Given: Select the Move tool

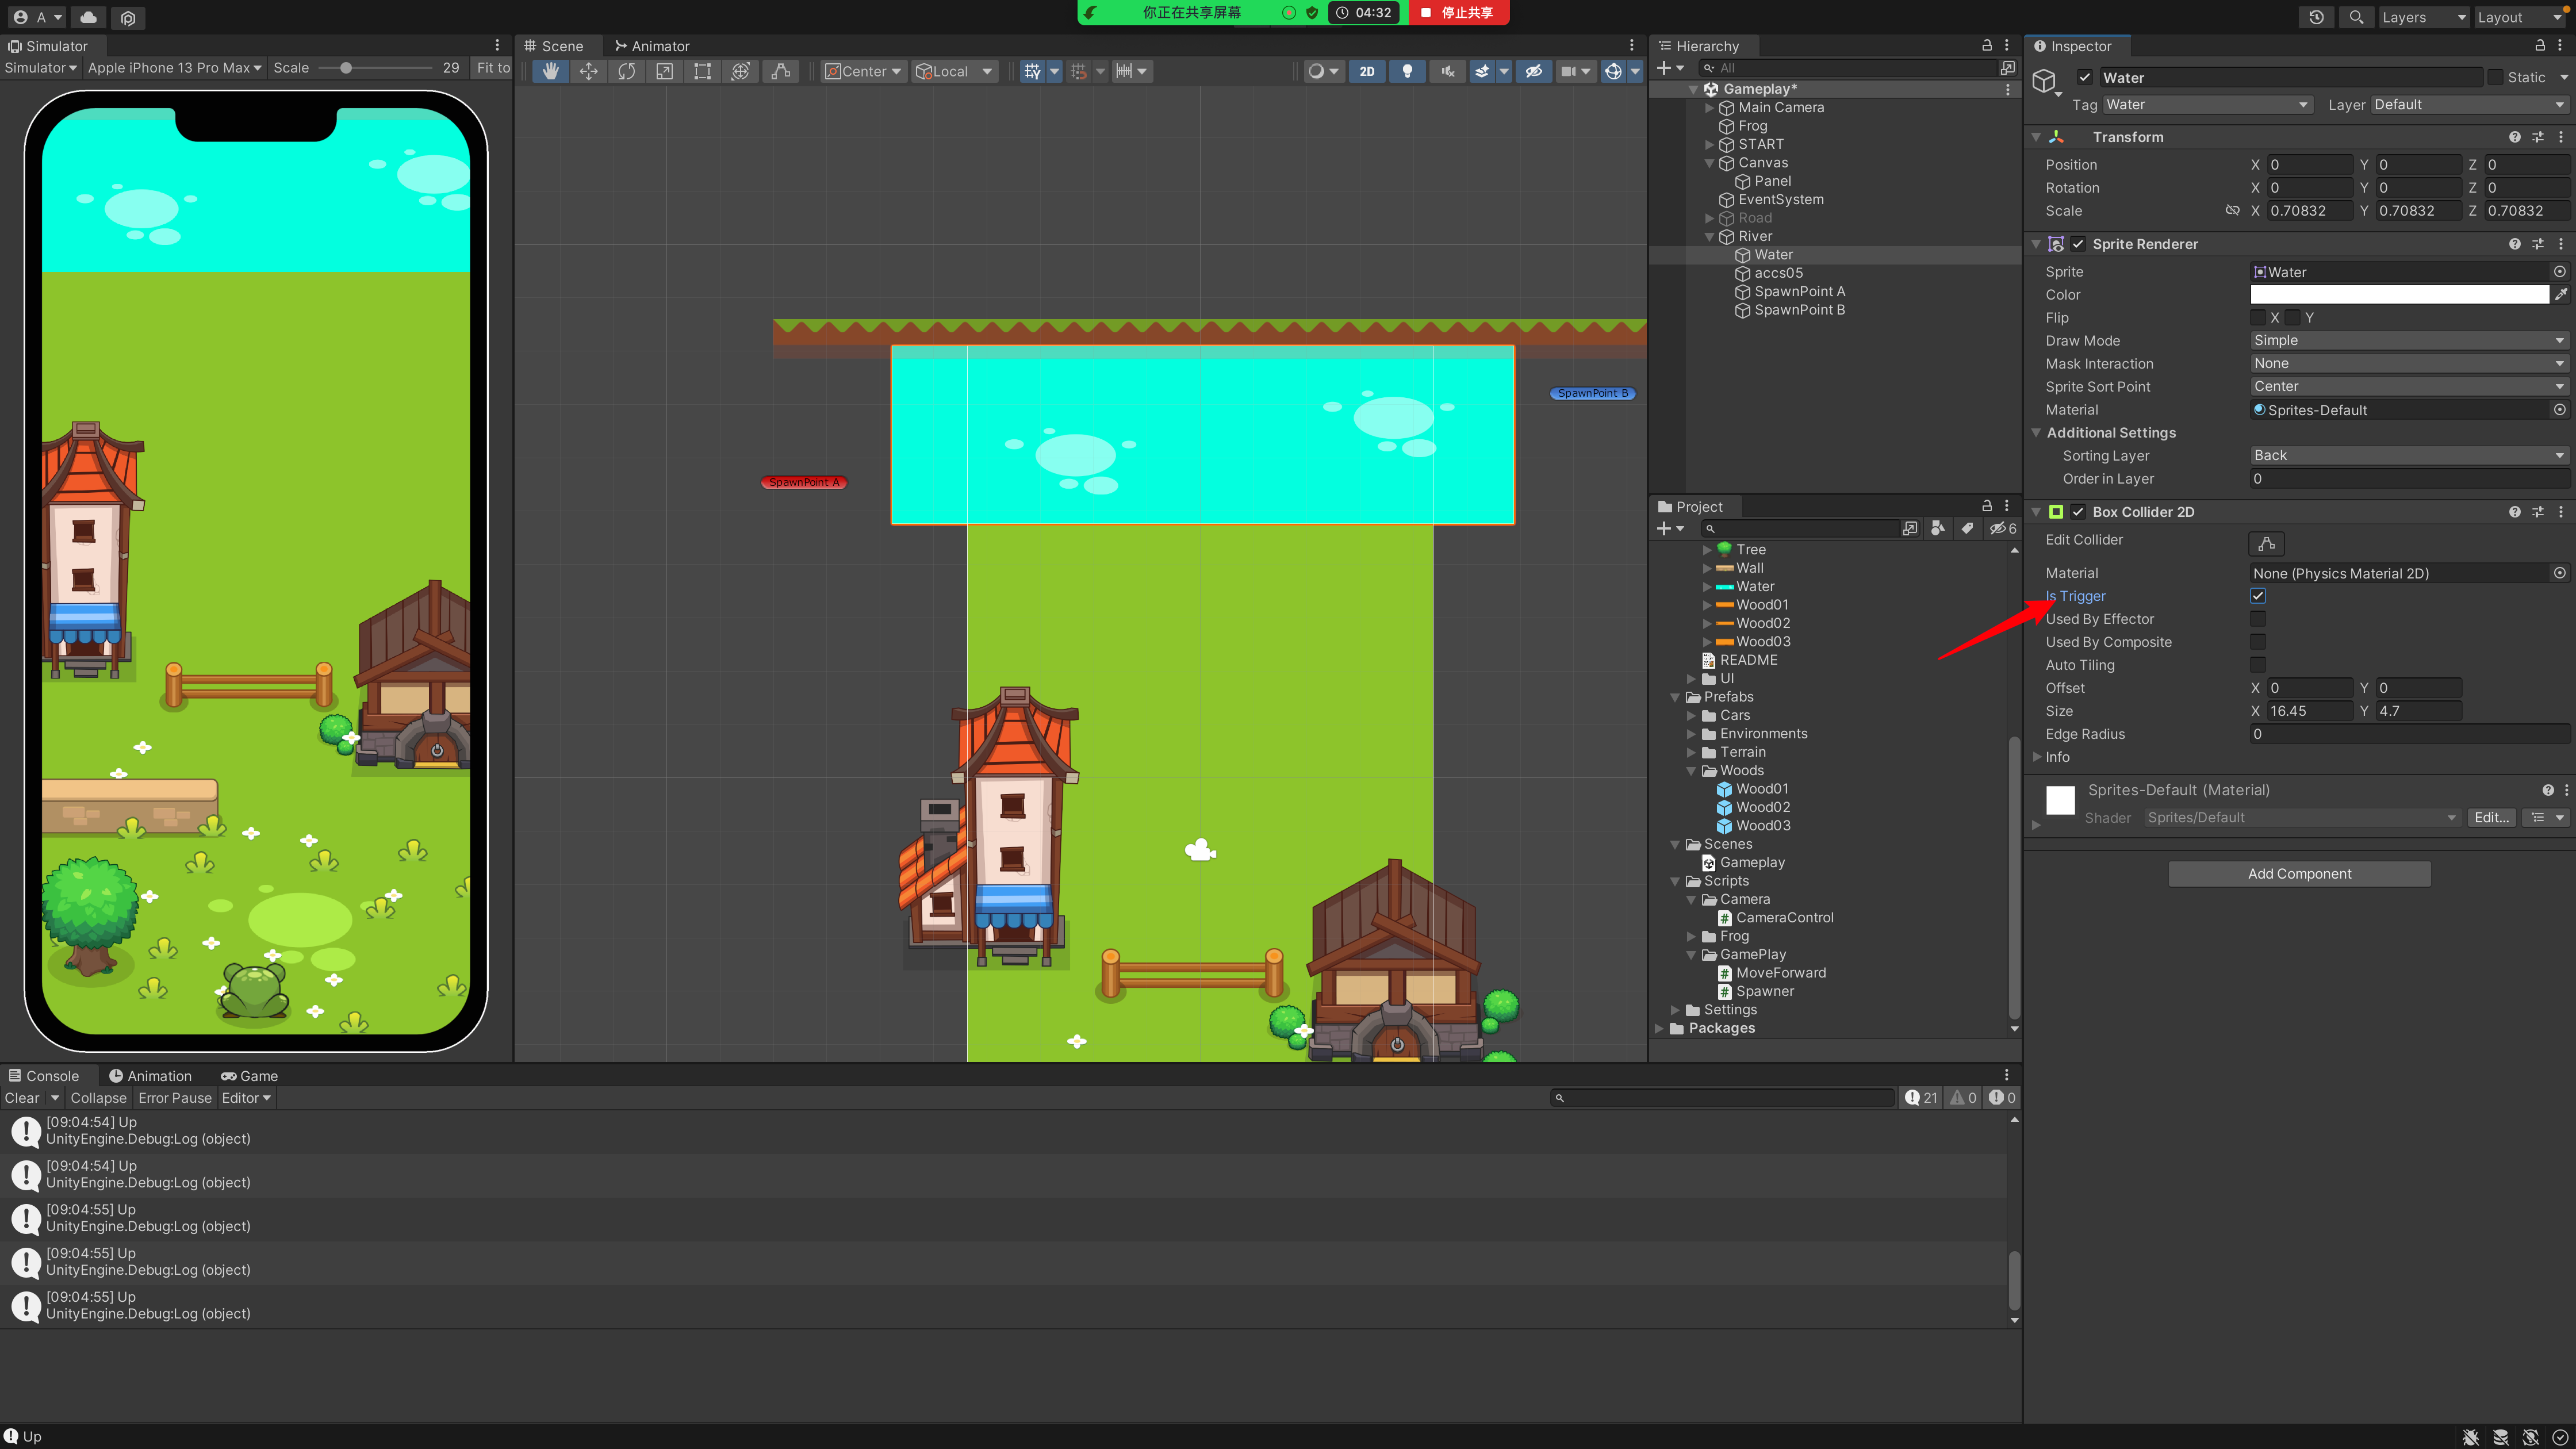Looking at the screenshot, I should point(588,71).
